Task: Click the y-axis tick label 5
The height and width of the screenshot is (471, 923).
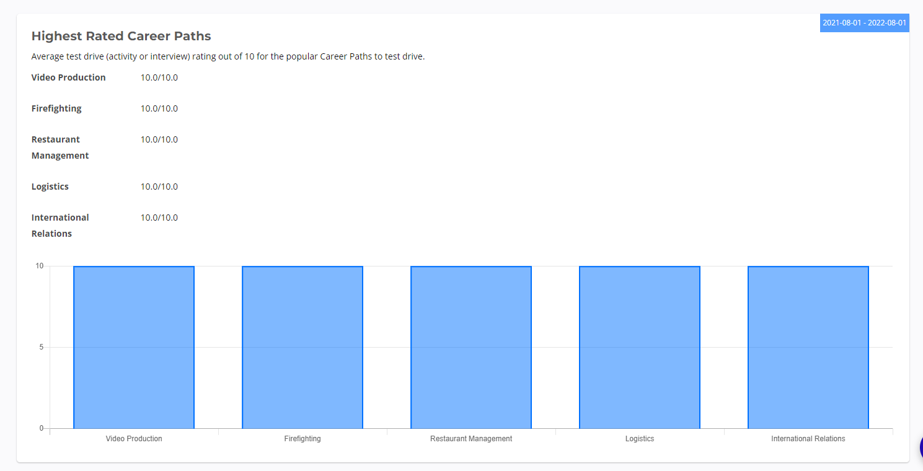Action: 42,347
